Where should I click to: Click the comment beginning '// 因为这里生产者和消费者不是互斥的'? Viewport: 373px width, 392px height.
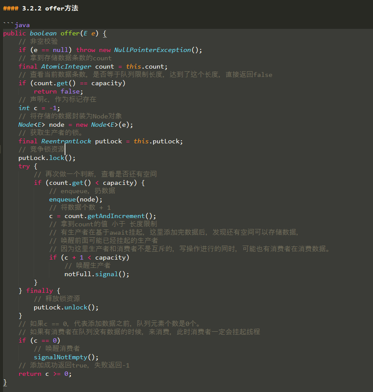(x=190, y=249)
